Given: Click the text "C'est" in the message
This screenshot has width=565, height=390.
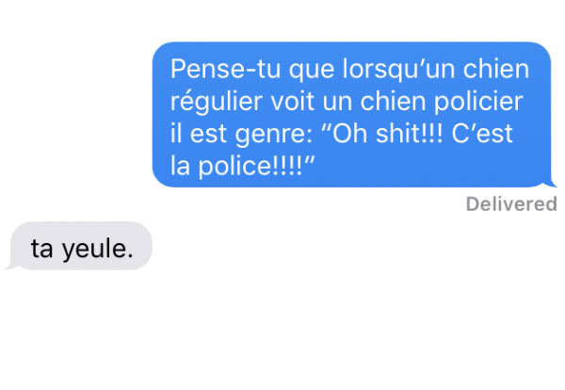Looking at the screenshot, I should coord(482,134).
